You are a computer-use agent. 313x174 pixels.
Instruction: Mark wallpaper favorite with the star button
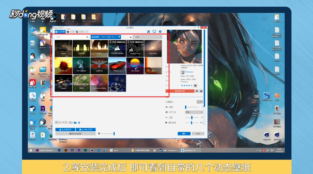[195, 86]
